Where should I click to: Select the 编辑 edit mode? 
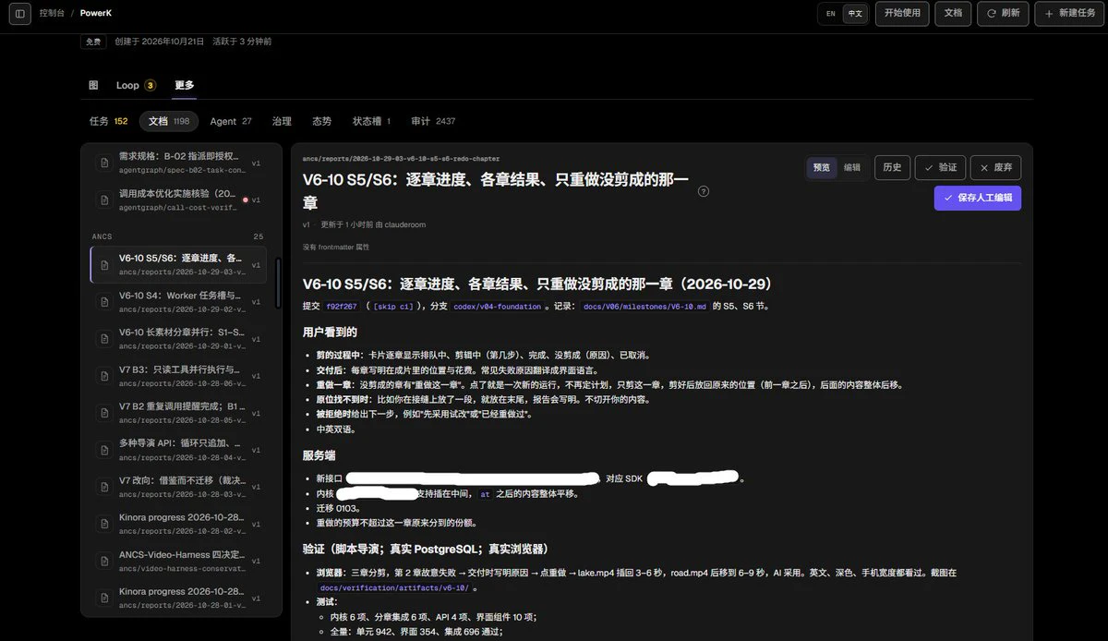[x=852, y=167]
